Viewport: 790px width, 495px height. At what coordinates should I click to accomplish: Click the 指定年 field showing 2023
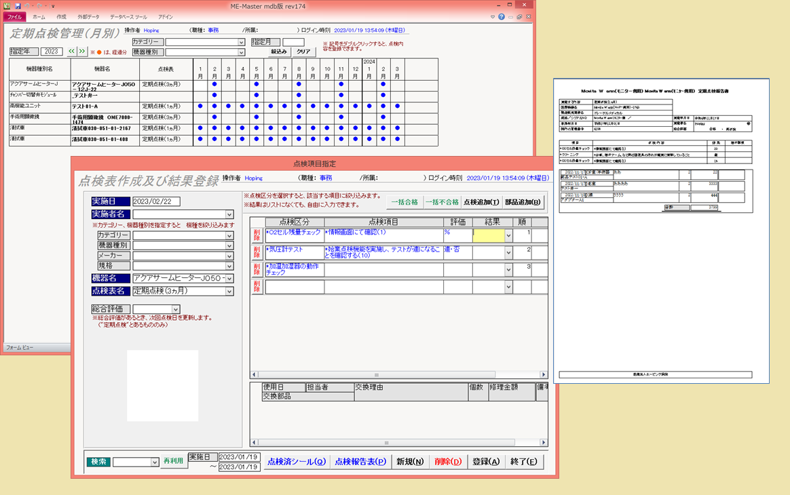tap(52, 52)
